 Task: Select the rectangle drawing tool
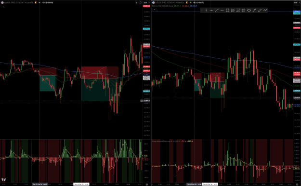pos(227,11)
